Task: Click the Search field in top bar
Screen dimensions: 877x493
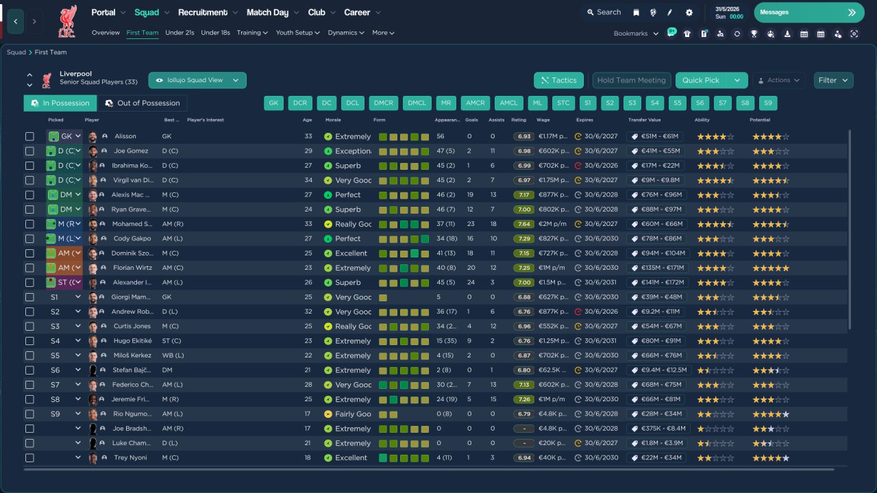Action: coord(603,12)
